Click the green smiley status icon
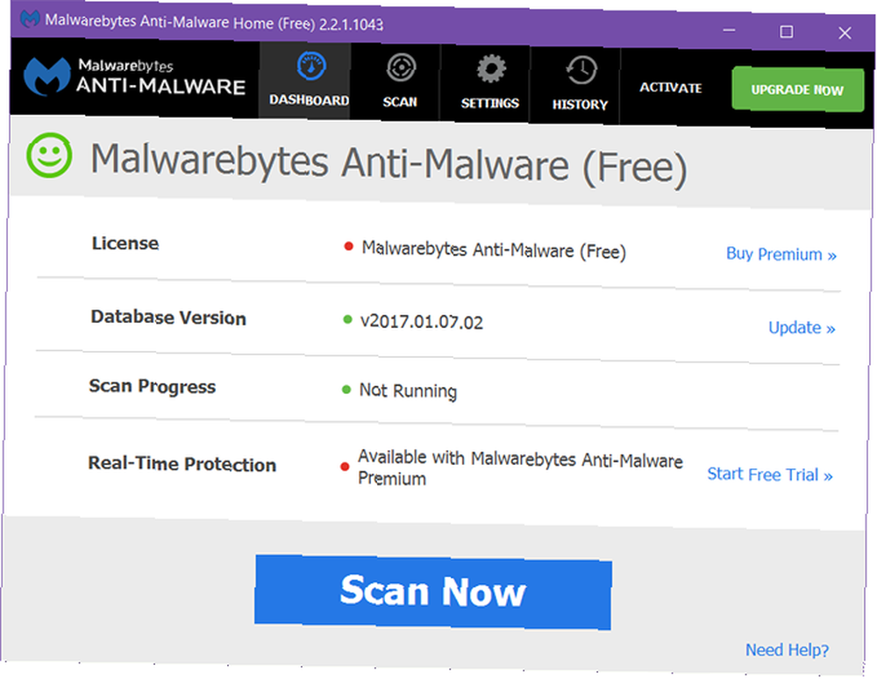The width and height of the screenshot is (877, 679). (49, 155)
